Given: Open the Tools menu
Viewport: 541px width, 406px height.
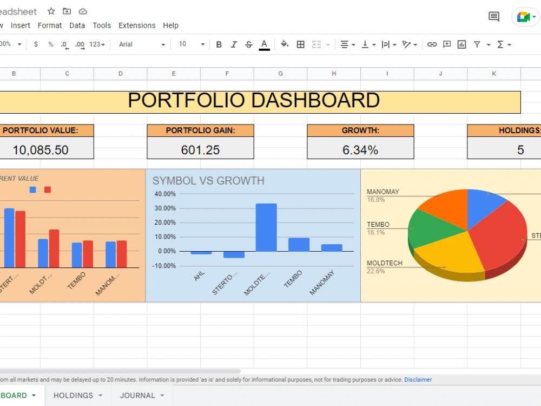Looking at the screenshot, I should [102, 25].
